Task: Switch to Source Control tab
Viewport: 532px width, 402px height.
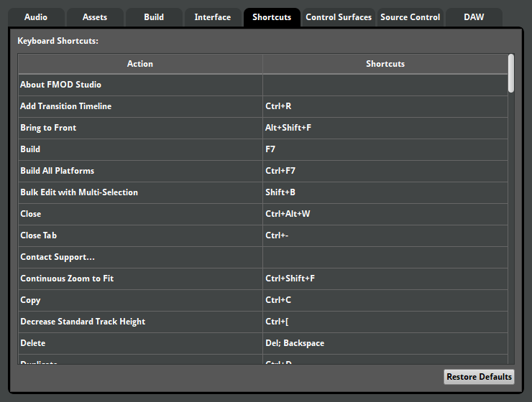Action: (411, 17)
